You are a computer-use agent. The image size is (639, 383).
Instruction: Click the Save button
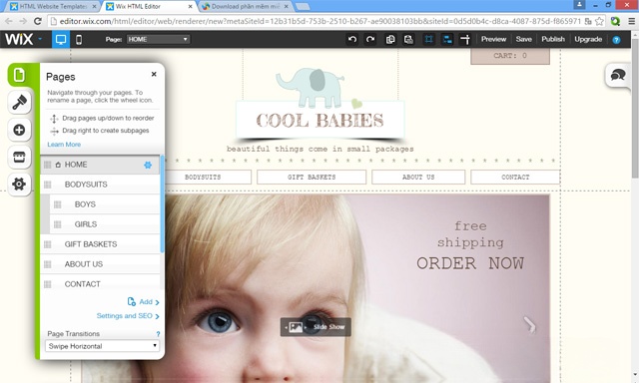(523, 39)
